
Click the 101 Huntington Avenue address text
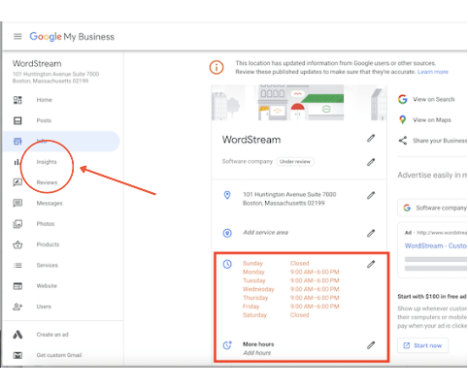tap(289, 199)
